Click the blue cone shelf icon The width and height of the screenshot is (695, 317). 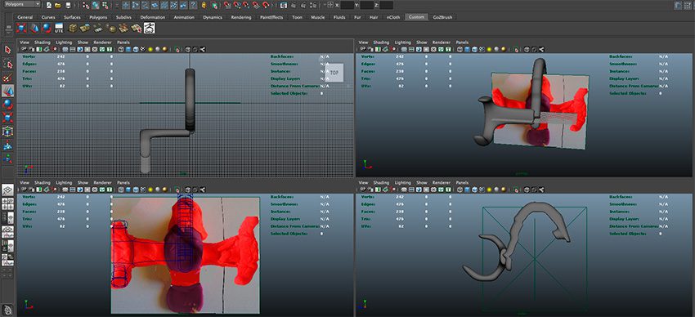point(34,29)
